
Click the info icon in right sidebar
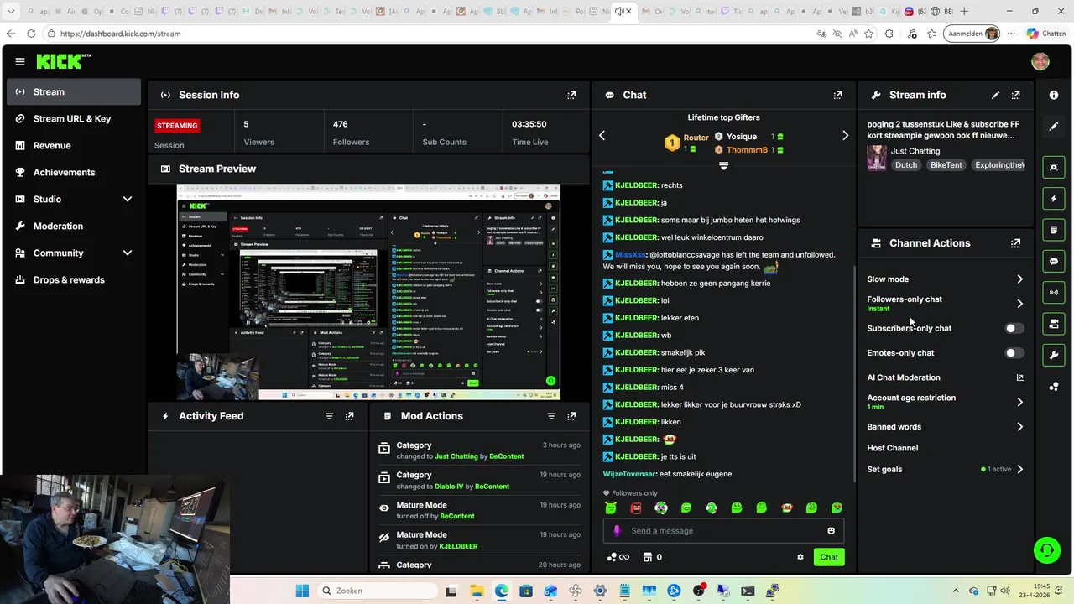coord(1054,96)
